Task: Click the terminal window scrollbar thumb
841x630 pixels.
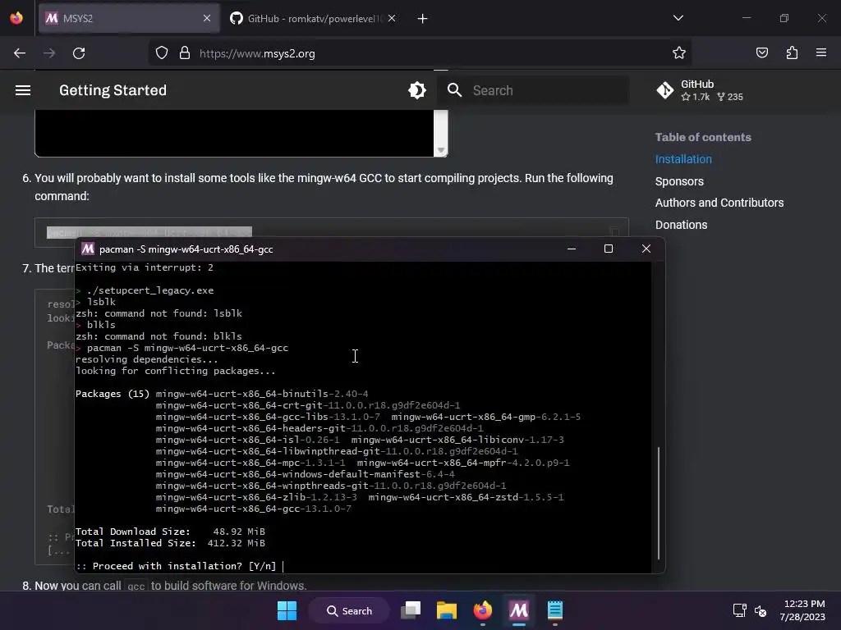Action: pyautogui.click(x=658, y=504)
